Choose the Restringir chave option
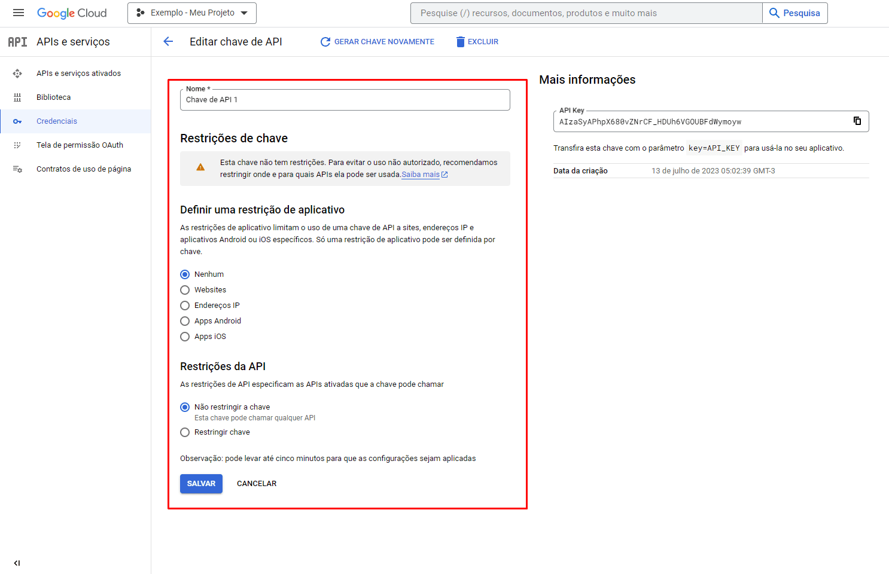889x574 pixels. [x=185, y=432]
